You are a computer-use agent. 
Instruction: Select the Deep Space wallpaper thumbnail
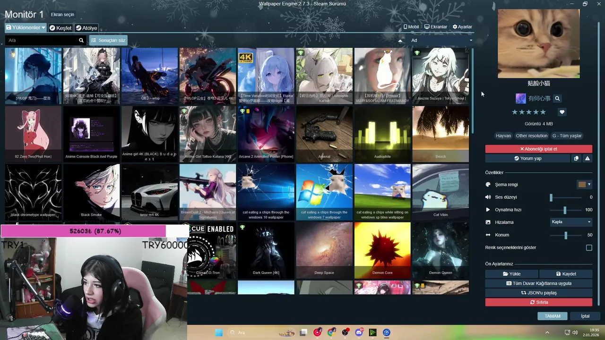click(324, 250)
